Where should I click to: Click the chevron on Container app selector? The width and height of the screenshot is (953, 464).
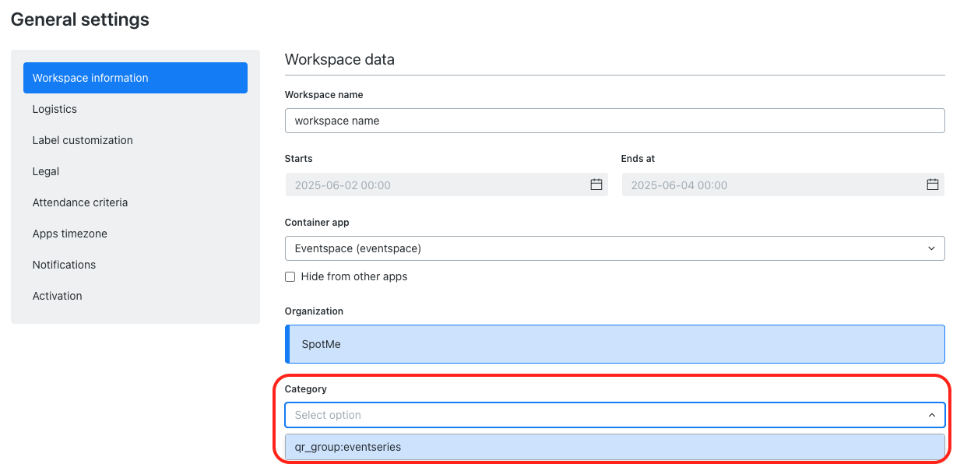tap(932, 248)
